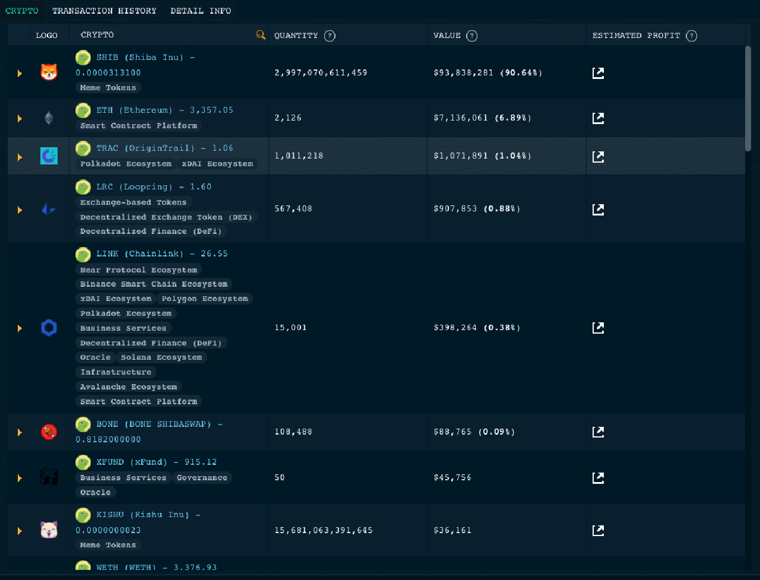
Task: Open the TRAC (OriginTrail) link
Action: (164, 148)
